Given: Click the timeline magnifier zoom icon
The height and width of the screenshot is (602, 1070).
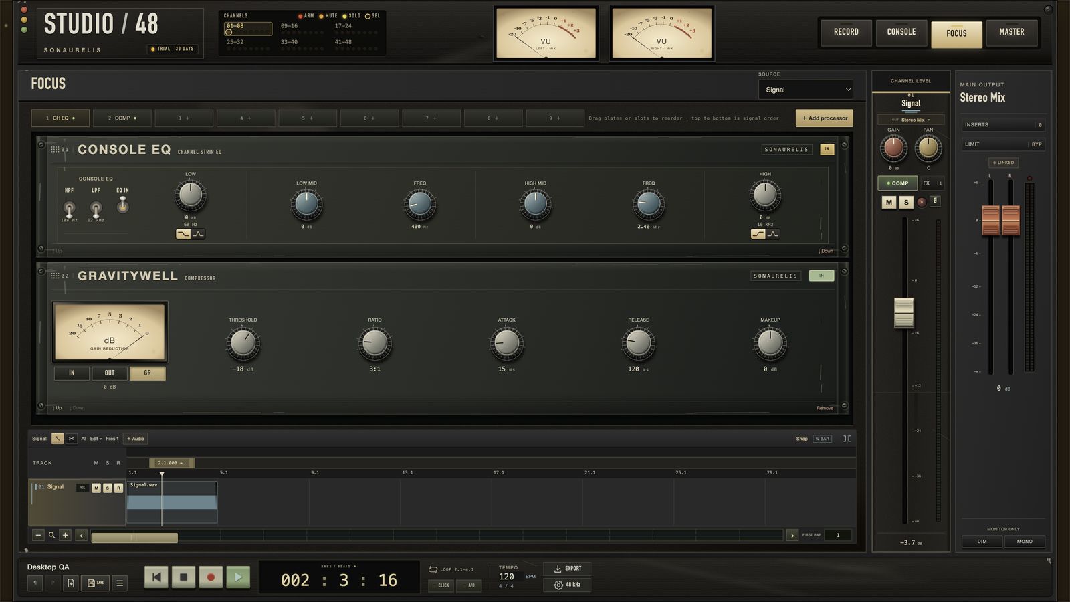Looking at the screenshot, I should [x=51, y=535].
